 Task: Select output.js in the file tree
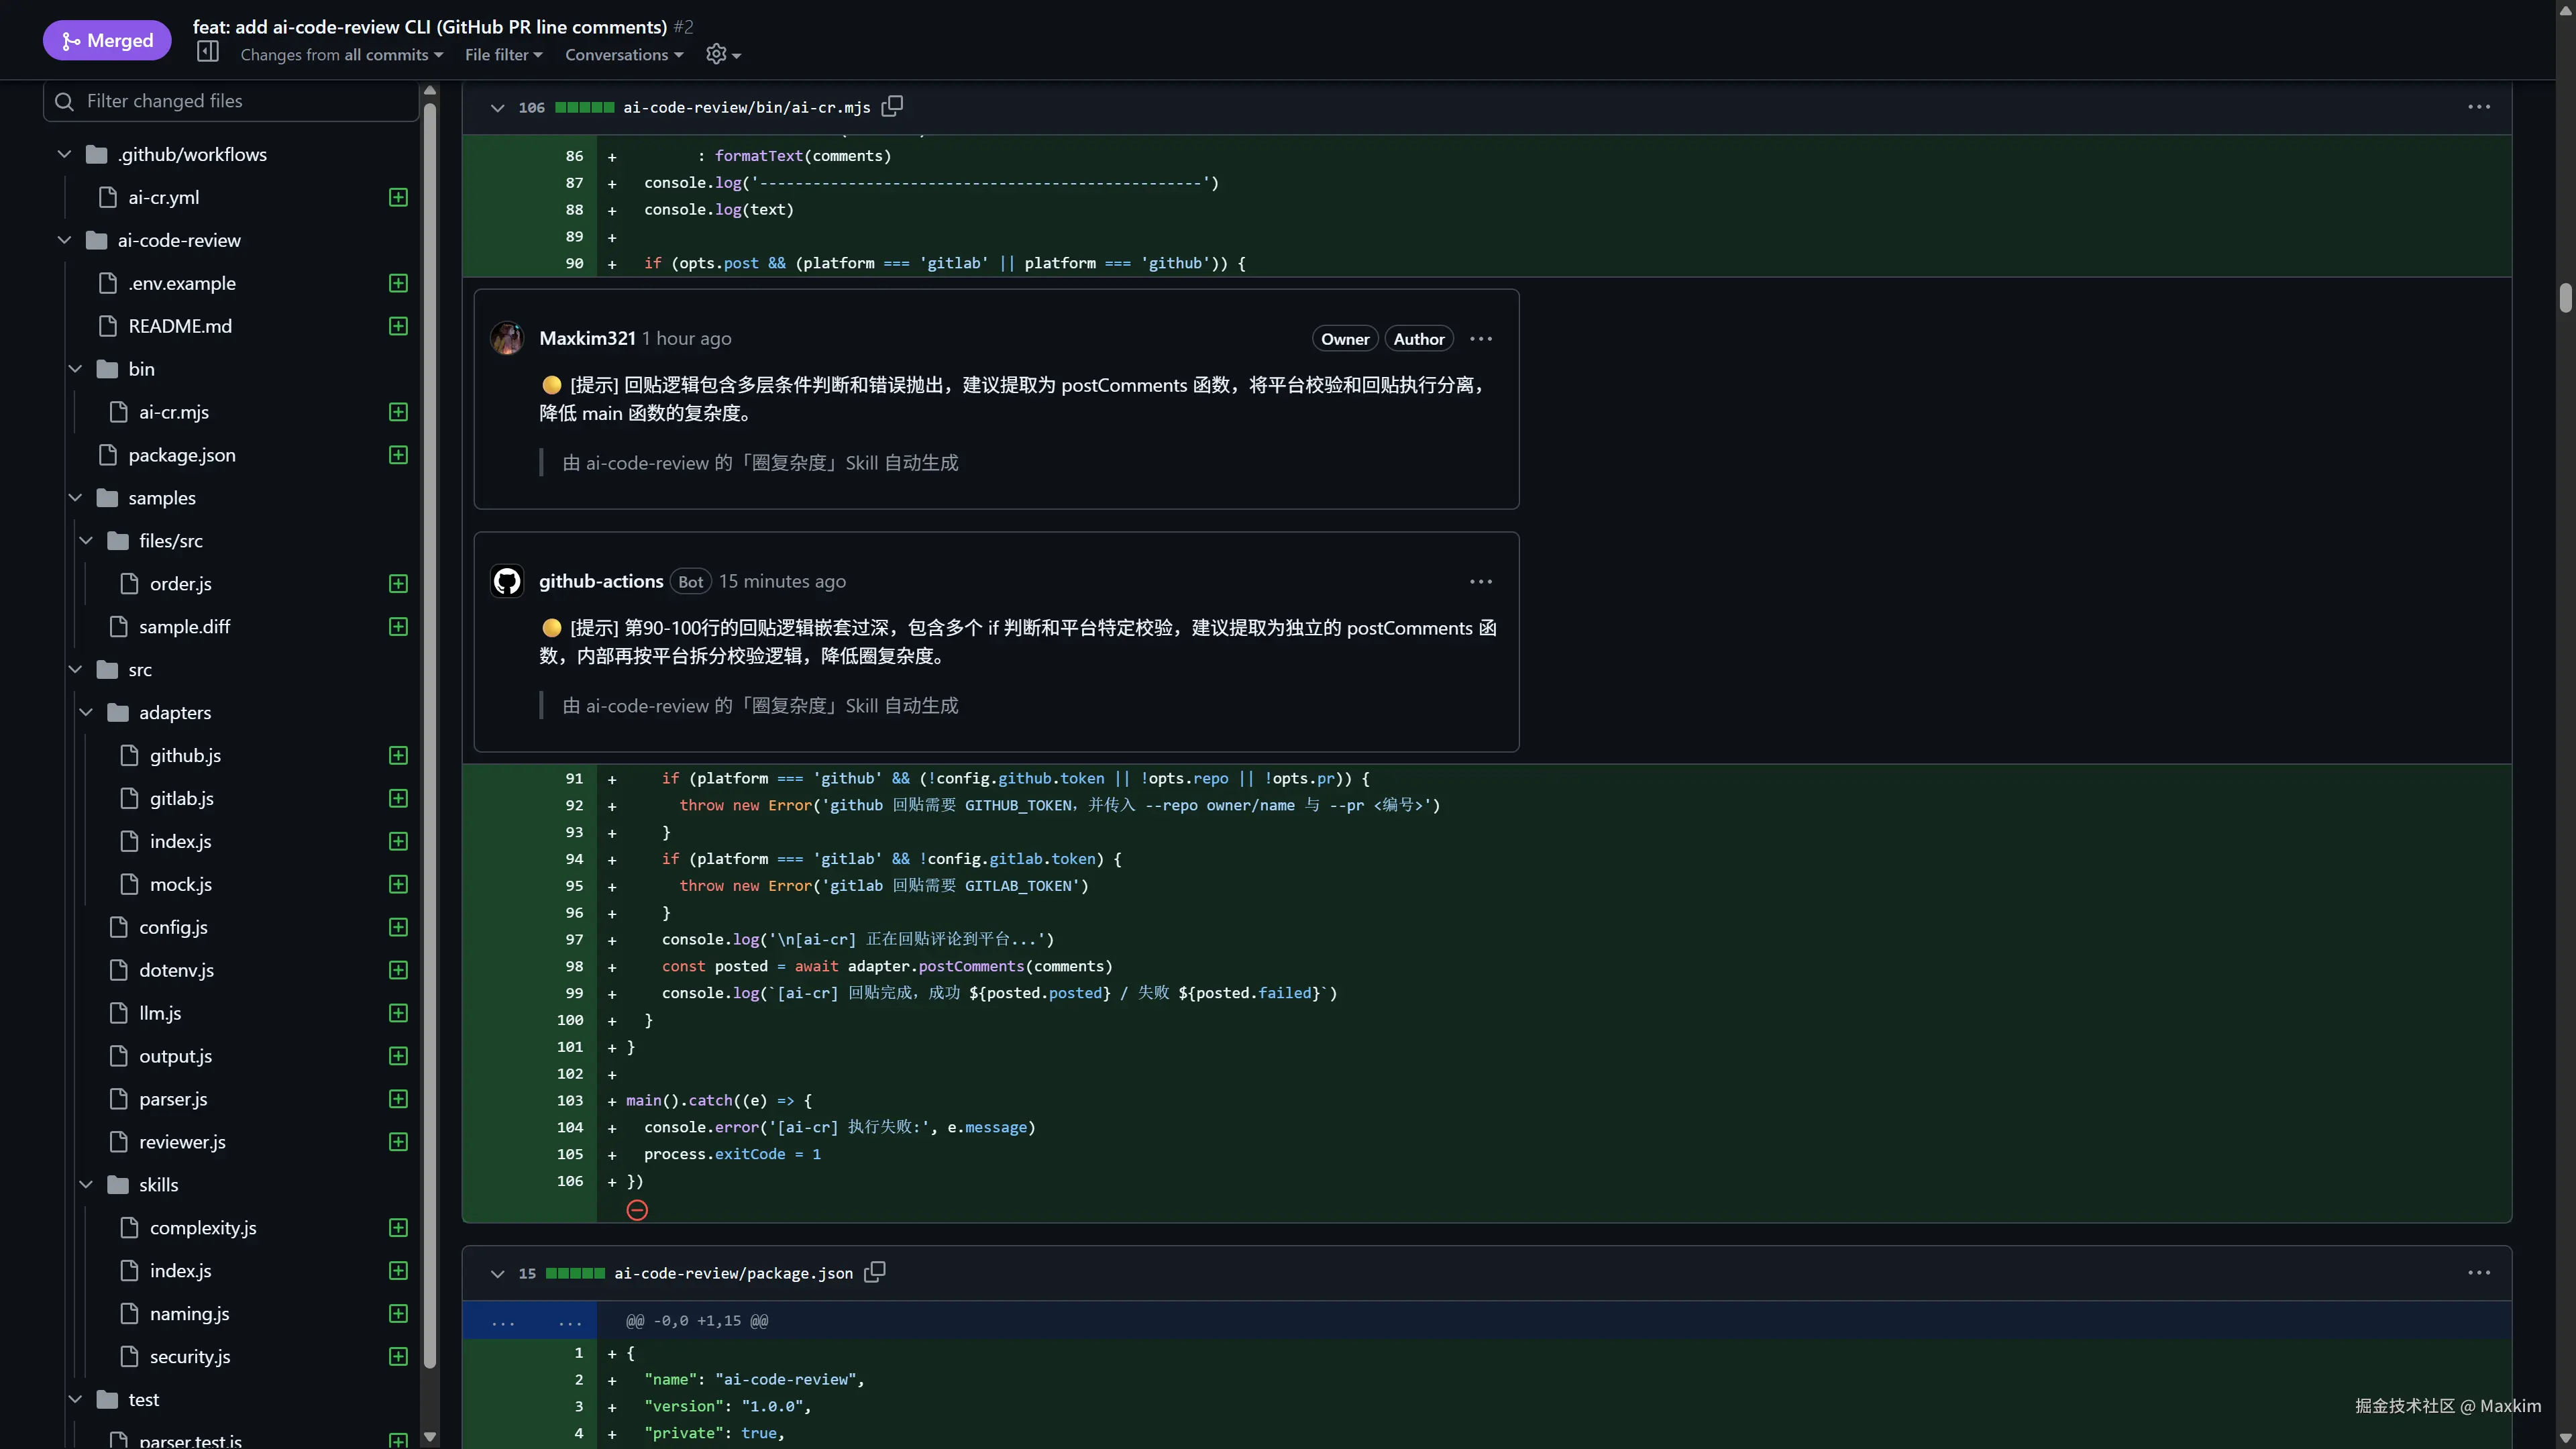click(x=175, y=1056)
